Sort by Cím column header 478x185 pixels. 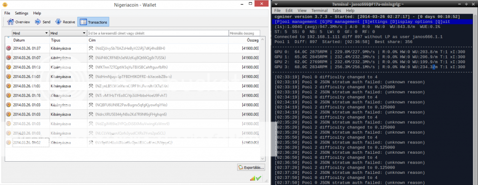click(158, 40)
